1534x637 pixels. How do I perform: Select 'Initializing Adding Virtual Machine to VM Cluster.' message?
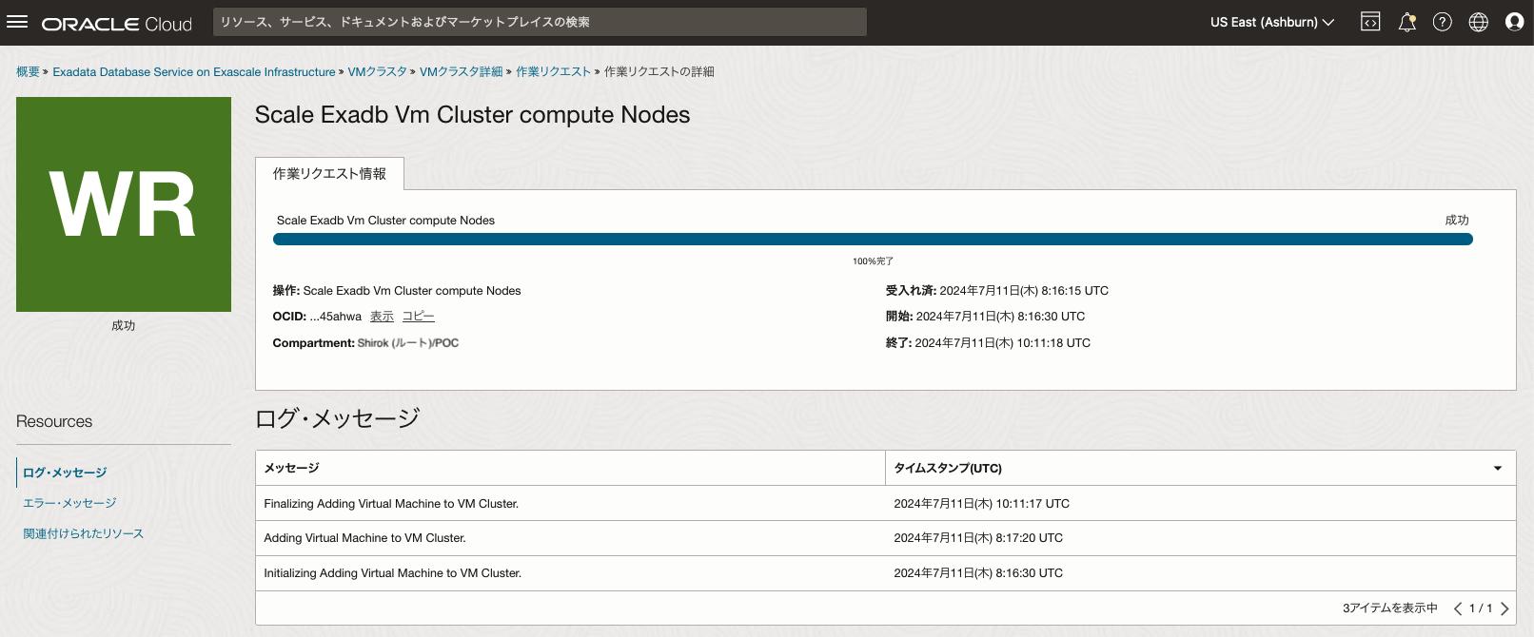392,573
